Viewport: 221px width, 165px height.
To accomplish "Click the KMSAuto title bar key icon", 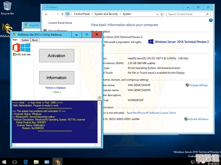I will click(x=15, y=34).
